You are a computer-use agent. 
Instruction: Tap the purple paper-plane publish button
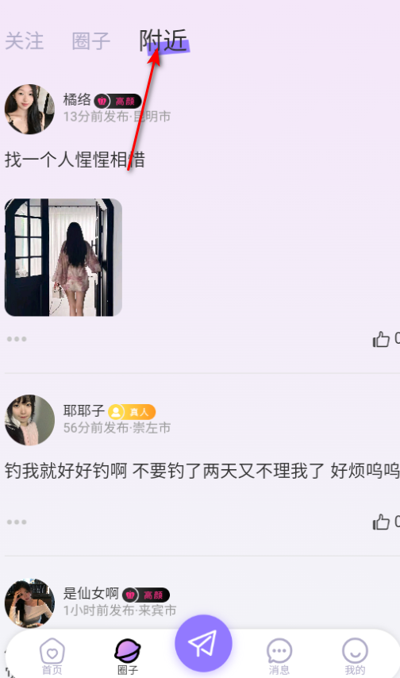tap(203, 643)
